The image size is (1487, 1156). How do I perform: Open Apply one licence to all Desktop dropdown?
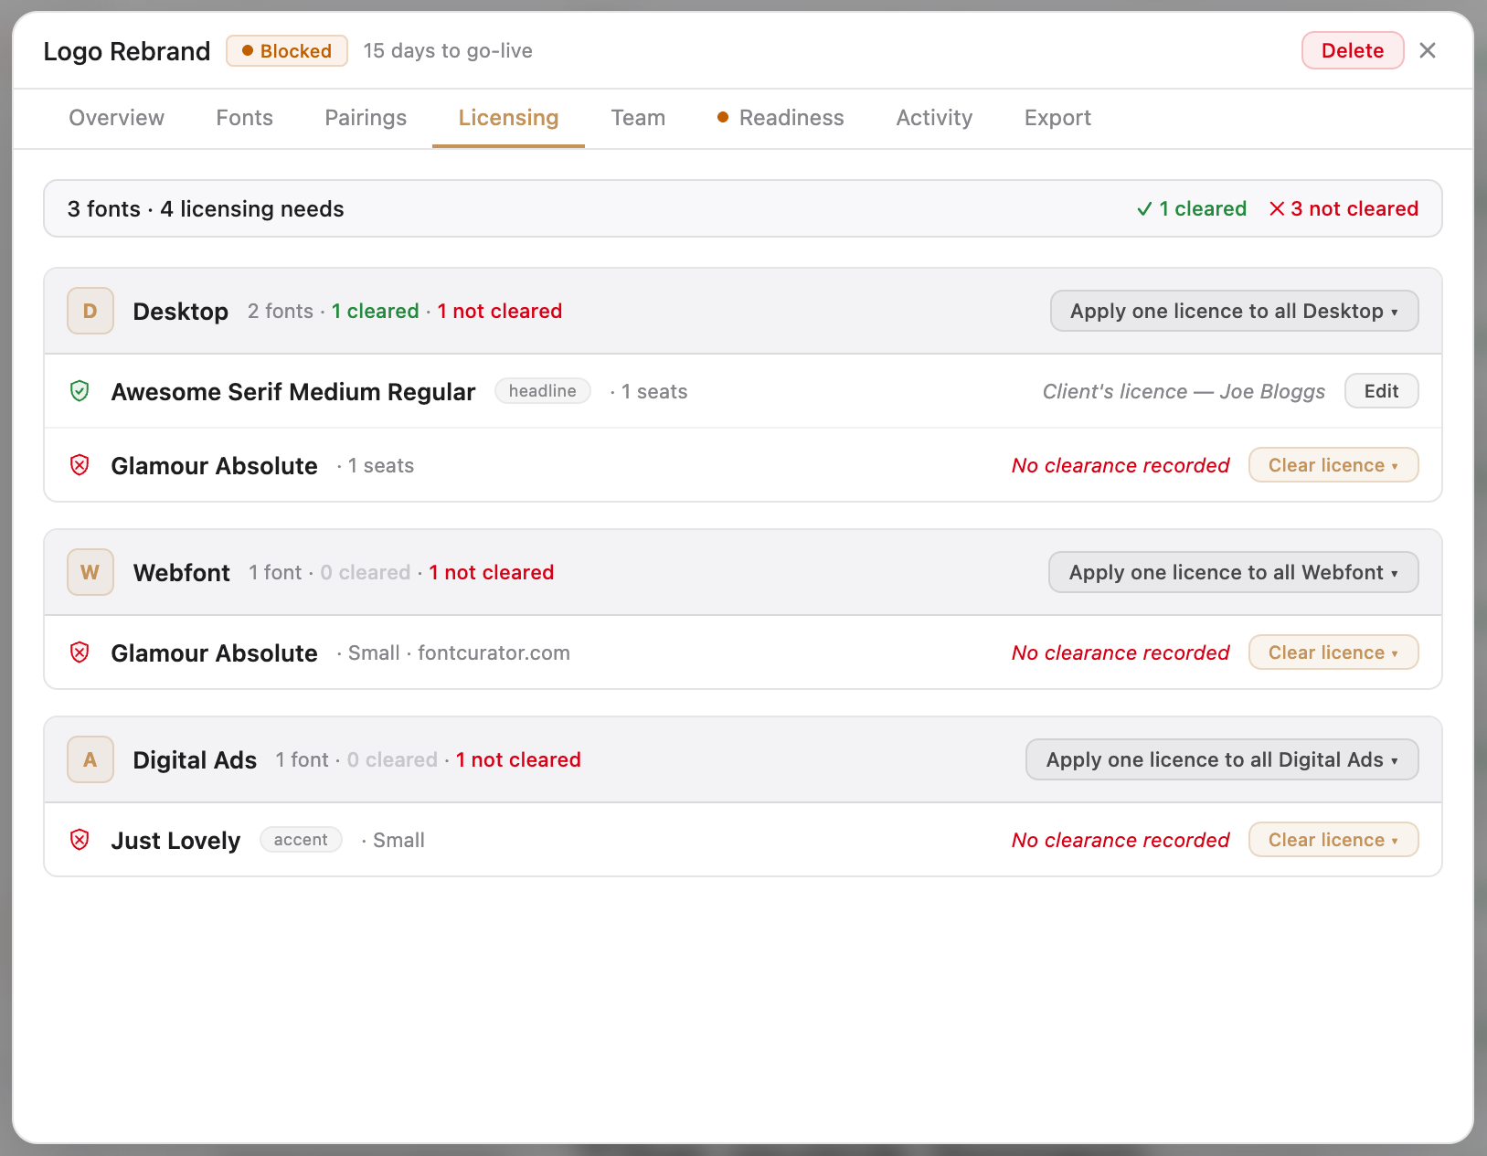pos(1234,311)
